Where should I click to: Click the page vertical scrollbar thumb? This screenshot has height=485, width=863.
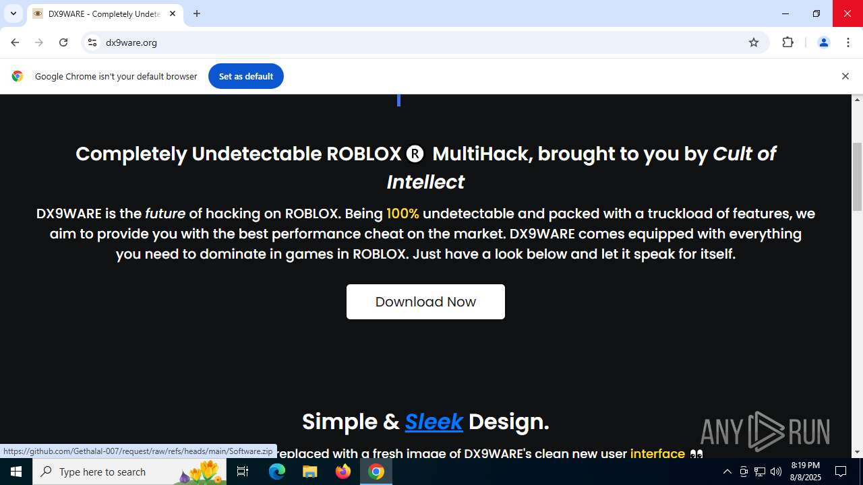tap(858, 177)
